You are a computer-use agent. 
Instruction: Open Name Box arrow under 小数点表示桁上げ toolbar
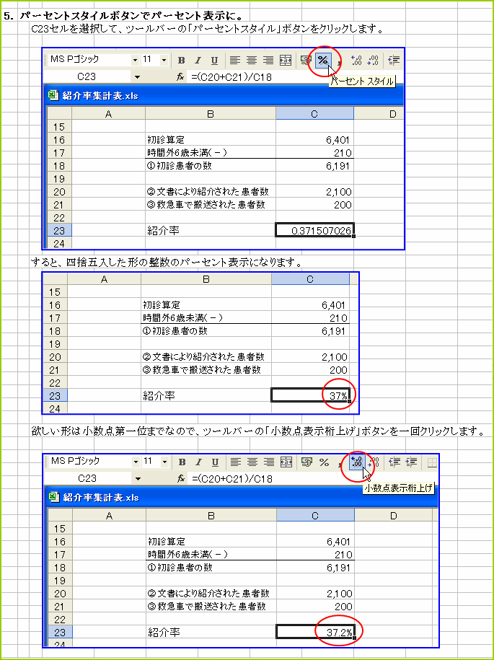138,478
